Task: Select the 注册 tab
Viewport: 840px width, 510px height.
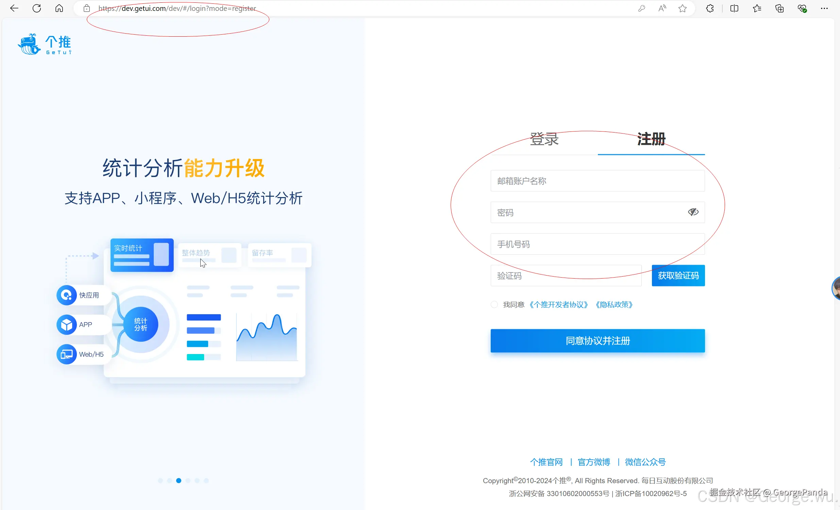Action: (651, 139)
